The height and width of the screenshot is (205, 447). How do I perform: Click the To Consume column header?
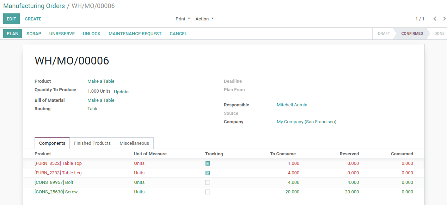(x=283, y=154)
